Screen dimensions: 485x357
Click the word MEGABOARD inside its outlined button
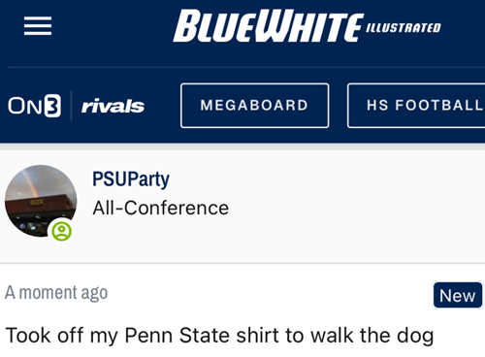click(x=254, y=106)
